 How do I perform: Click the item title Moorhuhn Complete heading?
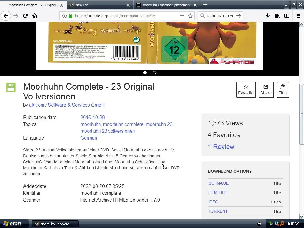pos(88,91)
